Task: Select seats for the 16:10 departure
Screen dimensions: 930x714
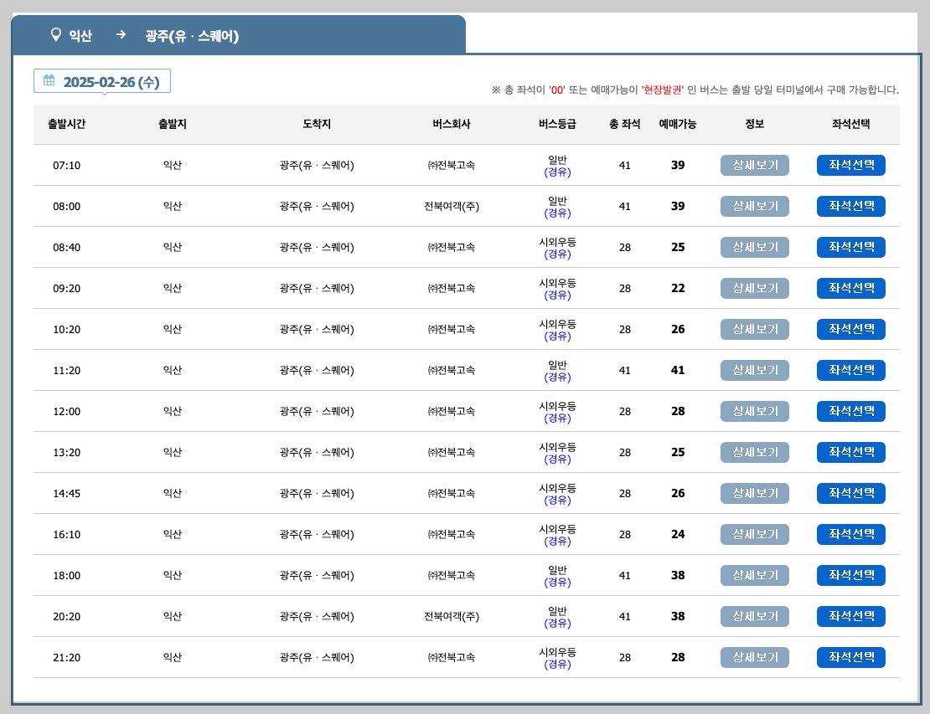Action: click(851, 534)
